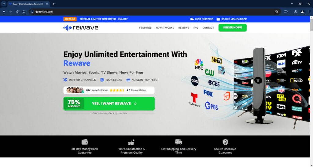Click the Fast Shipping delivery truck icon
Image resolution: width=313 pixels, height=167 pixels.
179,142
